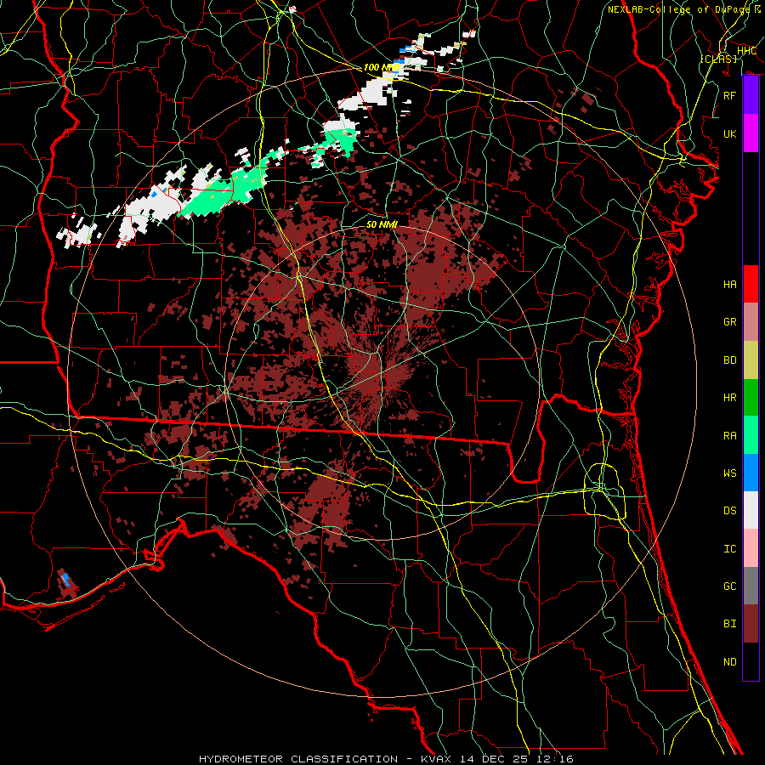
Task: Click the HA red legend swatch
Action: (751, 284)
